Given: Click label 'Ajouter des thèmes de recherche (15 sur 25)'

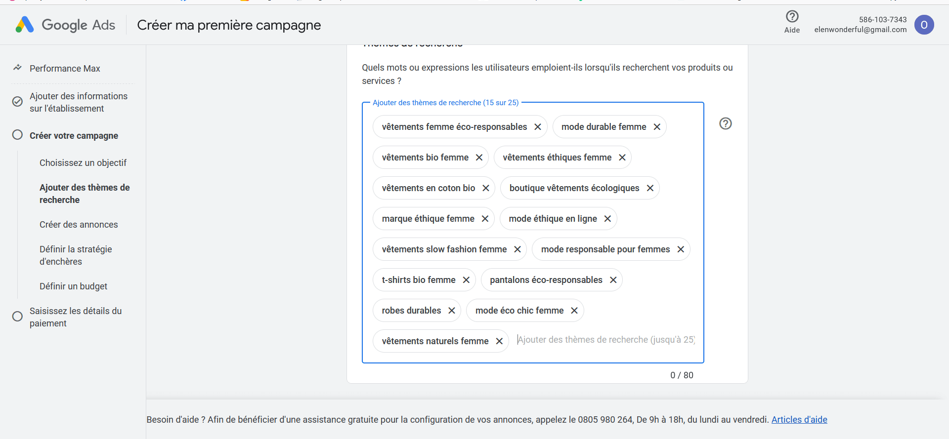Looking at the screenshot, I should [445, 103].
